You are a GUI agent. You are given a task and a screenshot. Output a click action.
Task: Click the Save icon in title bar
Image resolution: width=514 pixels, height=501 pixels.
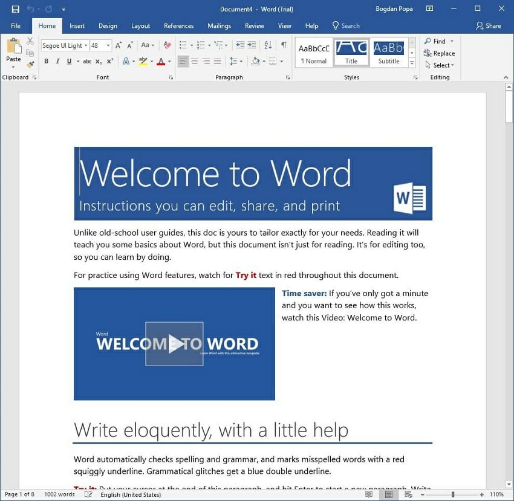pos(16,9)
